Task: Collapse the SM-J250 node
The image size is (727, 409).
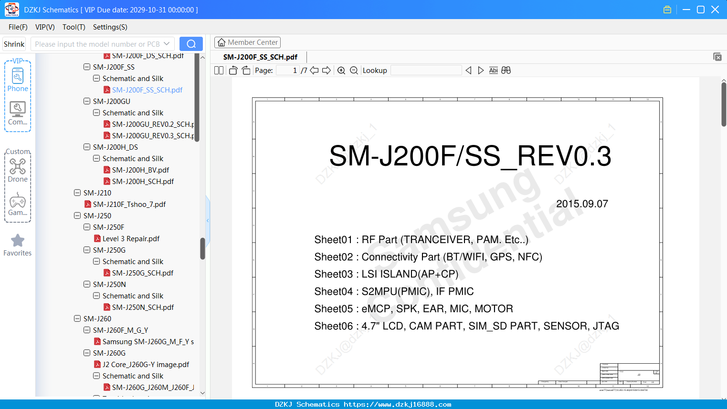Action: pos(77,215)
